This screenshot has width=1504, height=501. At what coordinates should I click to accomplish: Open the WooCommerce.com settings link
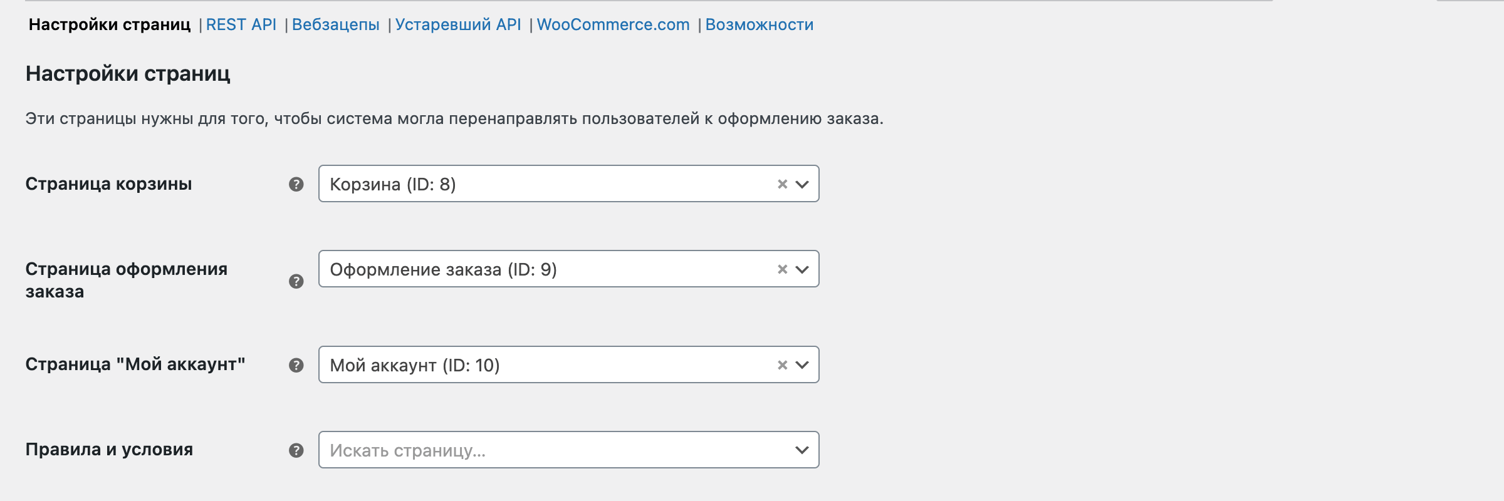pos(613,24)
